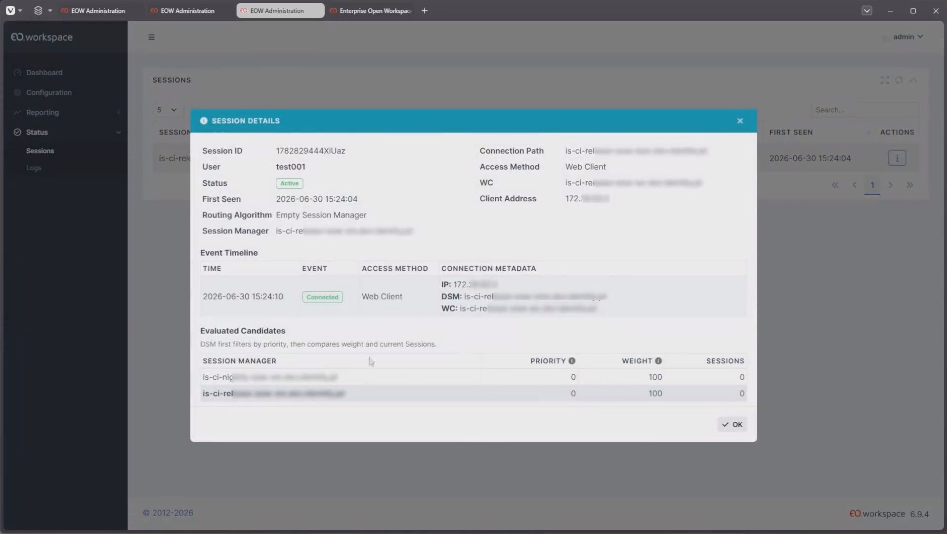Image resolution: width=947 pixels, height=534 pixels.
Task: Click the Sessions column header in candidates
Action: tap(725, 361)
